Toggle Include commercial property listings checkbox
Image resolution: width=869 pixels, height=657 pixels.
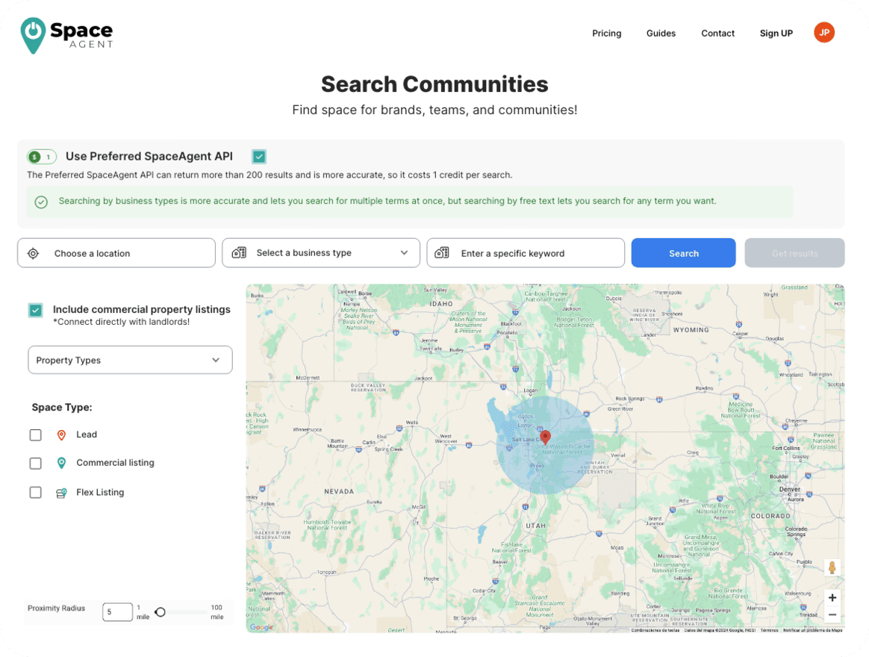pos(35,310)
